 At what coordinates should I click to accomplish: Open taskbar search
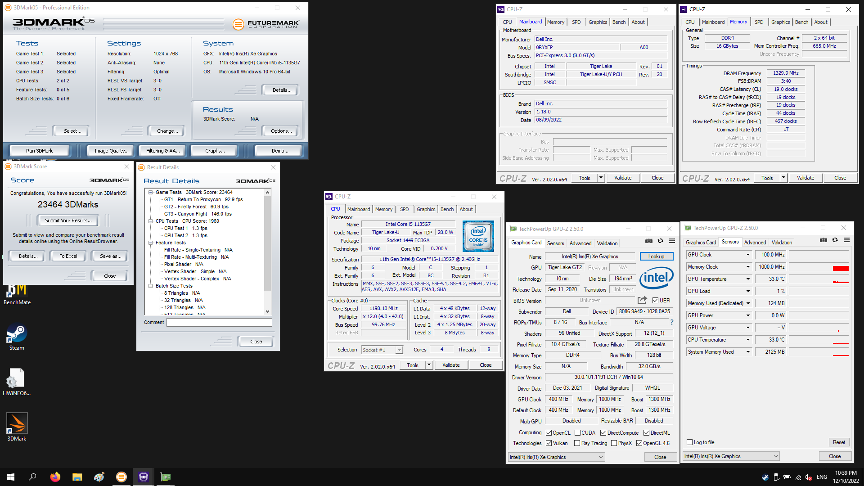tap(32, 477)
